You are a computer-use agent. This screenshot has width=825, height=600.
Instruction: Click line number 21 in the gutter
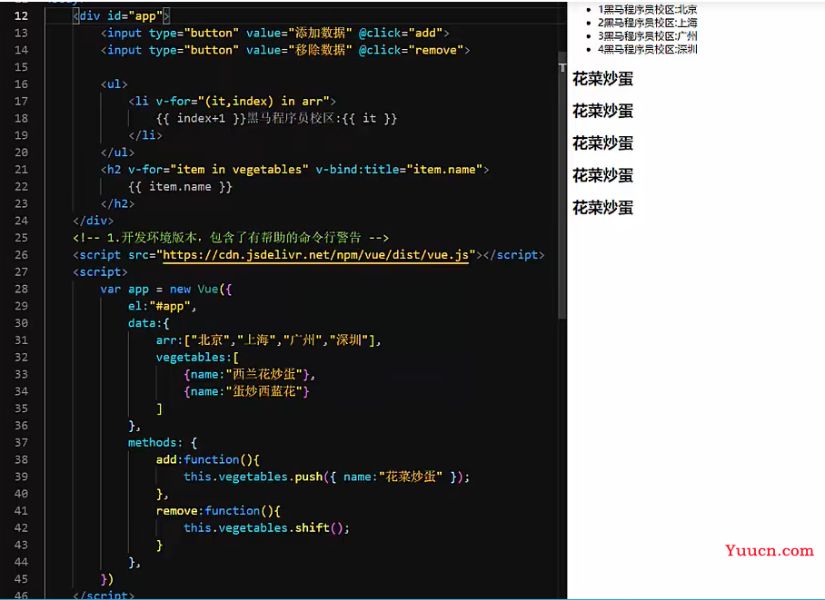click(21, 170)
